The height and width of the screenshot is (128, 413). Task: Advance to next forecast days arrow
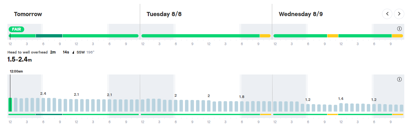(399, 14)
